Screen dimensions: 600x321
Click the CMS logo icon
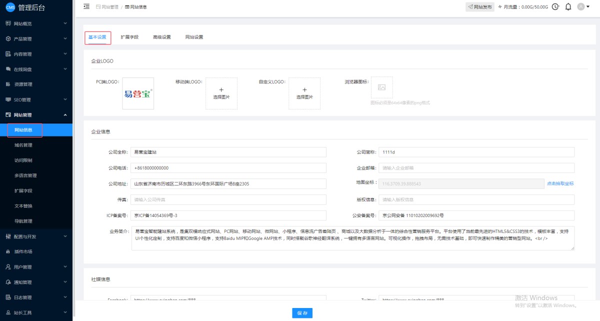10,7
